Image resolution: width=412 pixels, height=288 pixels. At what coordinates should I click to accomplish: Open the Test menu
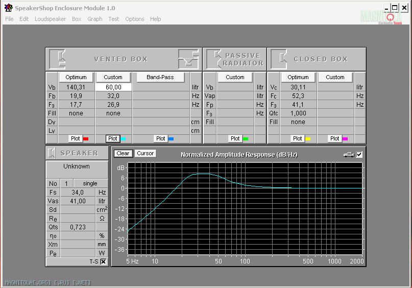114,19
